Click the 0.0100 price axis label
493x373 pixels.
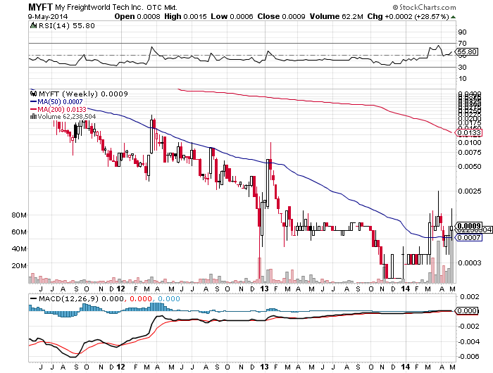(470, 143)
